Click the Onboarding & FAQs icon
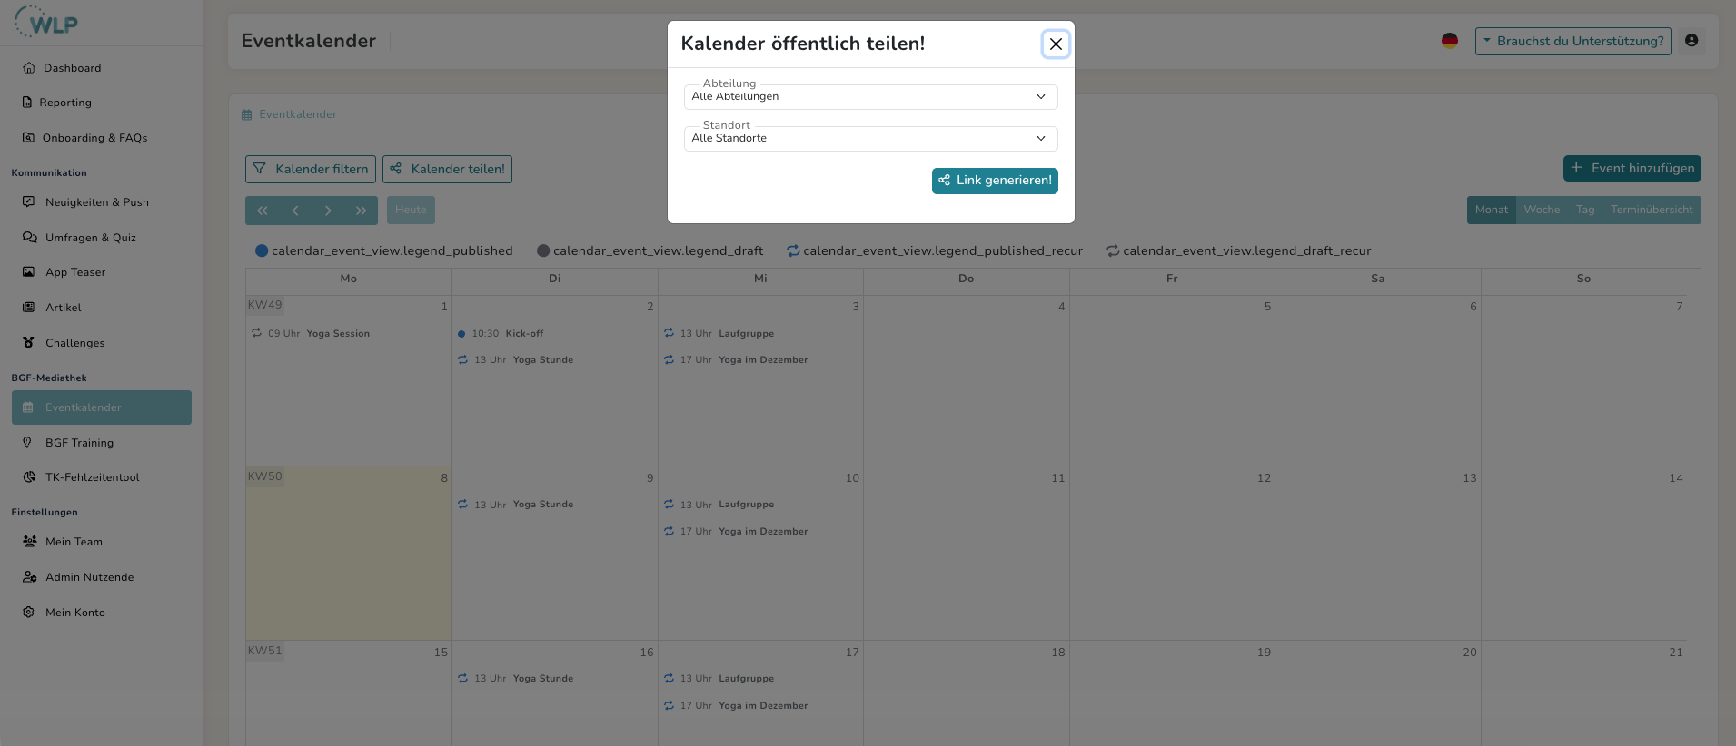 pos(28,138)
